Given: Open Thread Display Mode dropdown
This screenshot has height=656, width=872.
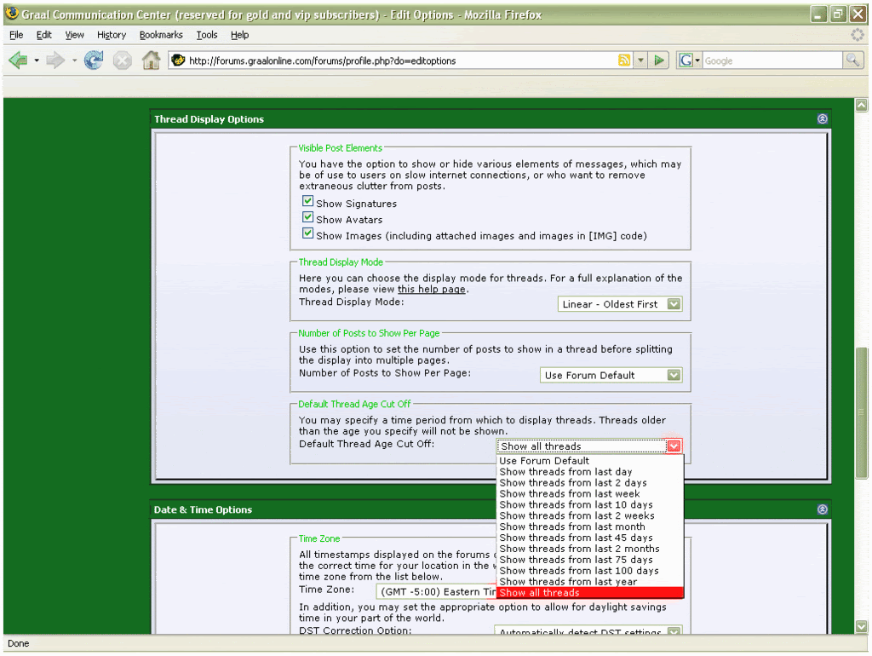Looking at the screenshot, I should point(620,304).
